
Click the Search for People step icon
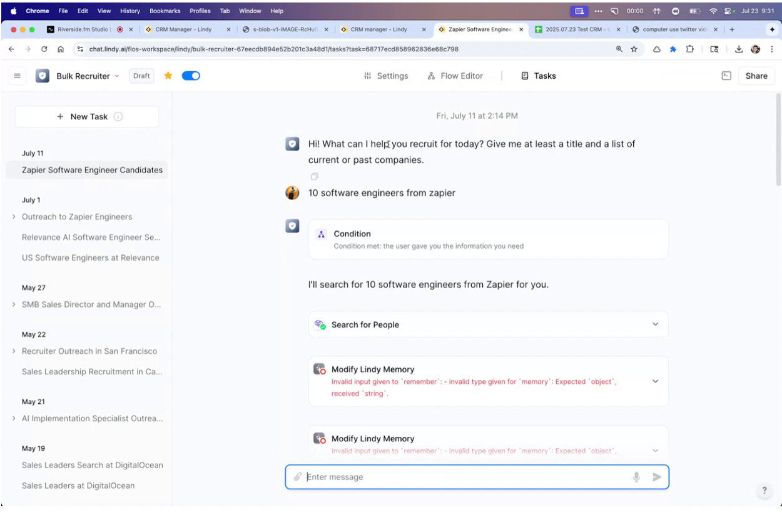320,324
